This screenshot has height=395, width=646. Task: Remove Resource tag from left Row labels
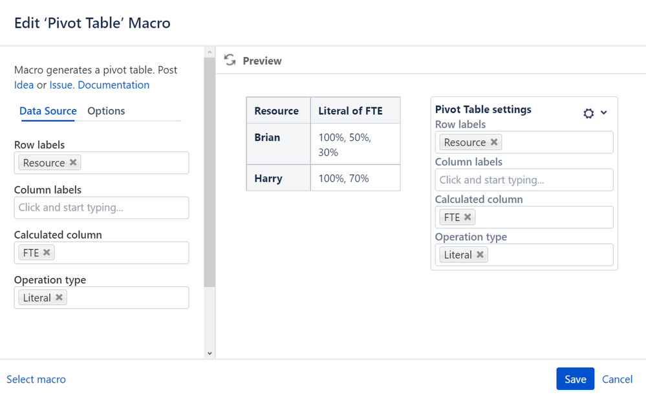(73, 162)
